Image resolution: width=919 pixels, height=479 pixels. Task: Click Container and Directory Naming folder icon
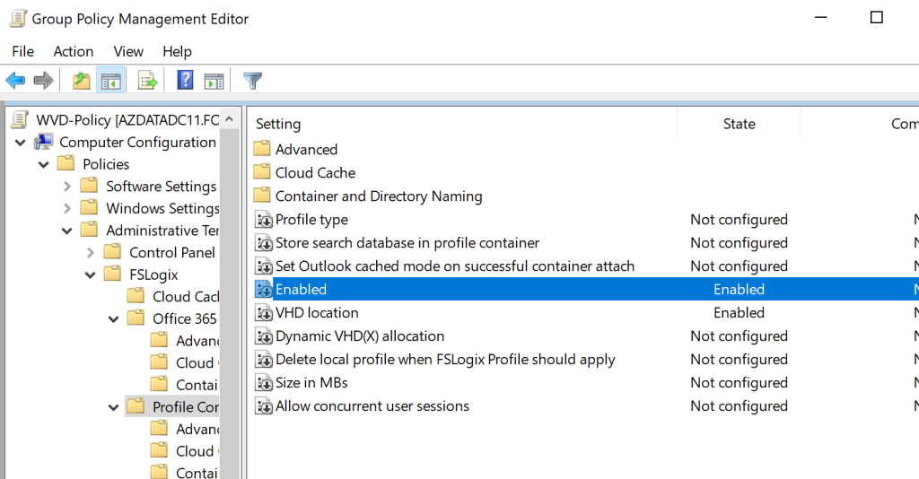pos(263,196)
